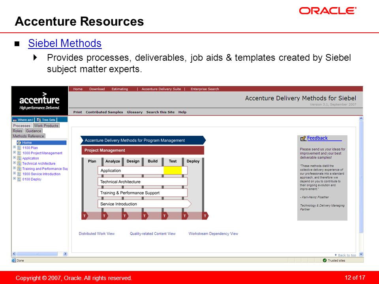Switch to the Methods Reference tab
The width and height of the screenshot is (379, 284).
pyautogui.click(x=28, y=136)
